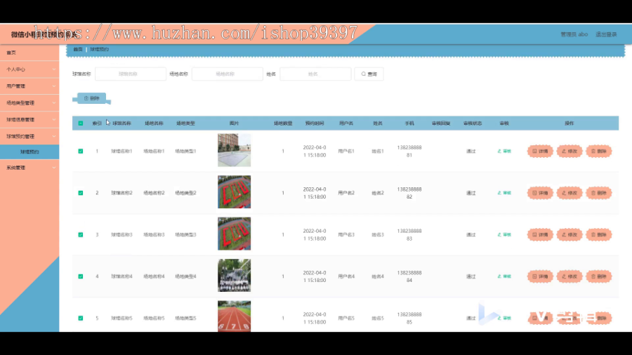Click the green 审核 link in row 5
Viewport: 632px width, 355px height.
click(x=504, y=318)
